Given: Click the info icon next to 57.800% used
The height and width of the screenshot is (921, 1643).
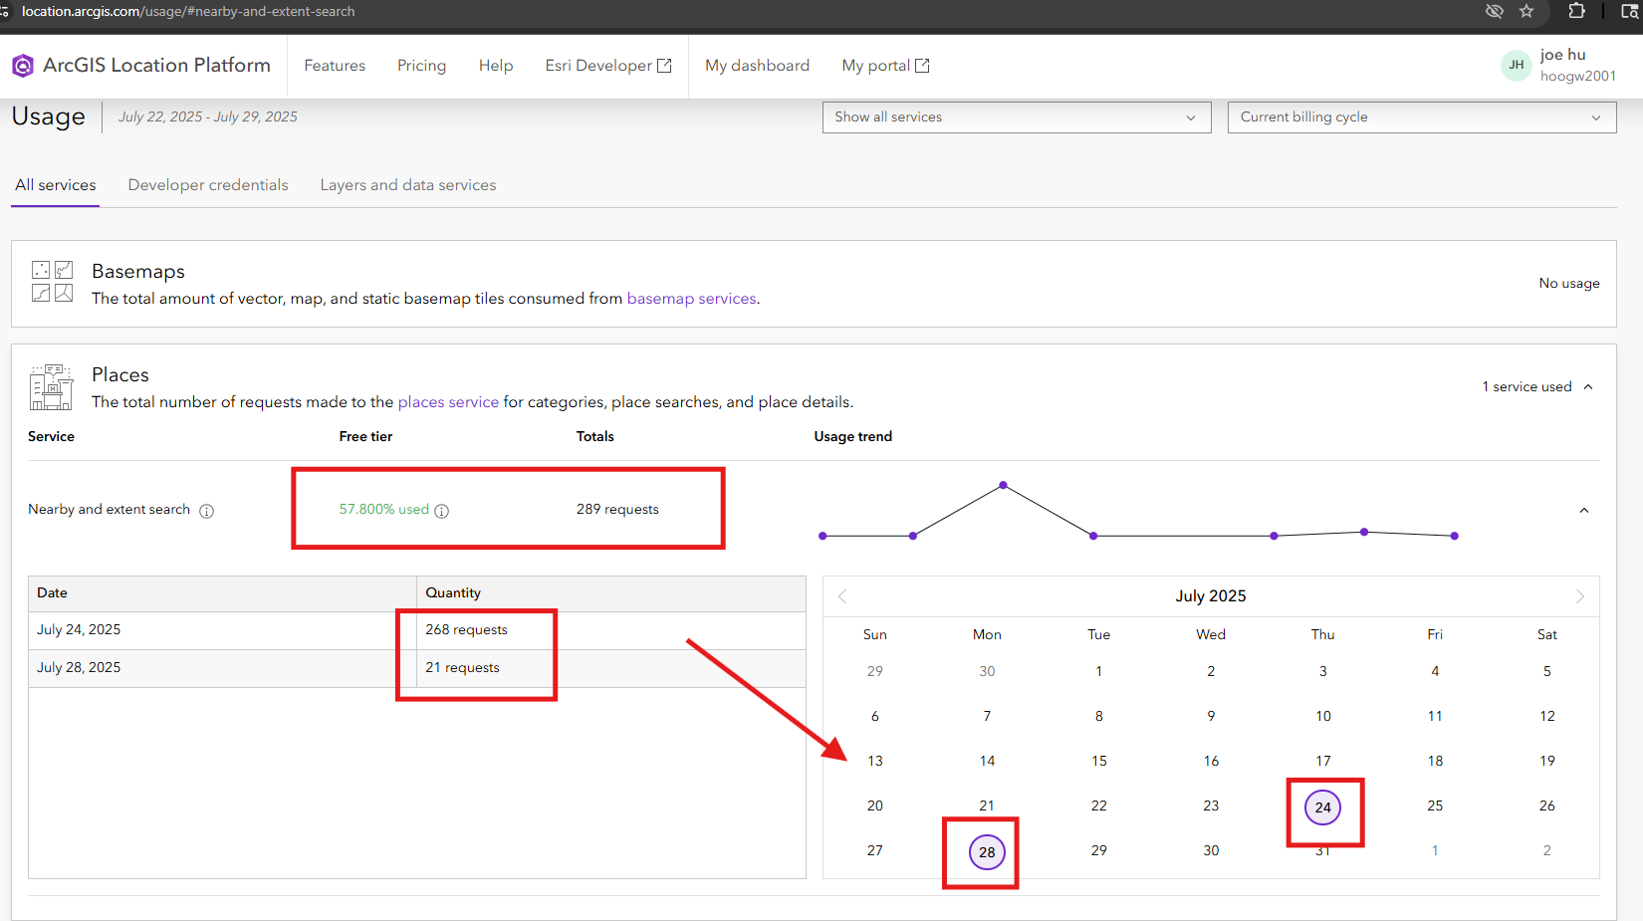Looking at the screenshot, I should (442, 511).
